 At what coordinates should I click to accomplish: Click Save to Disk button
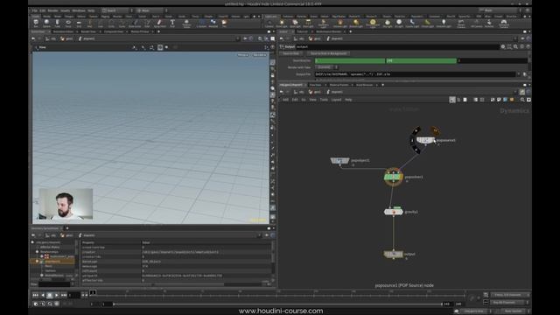(291, 53)
